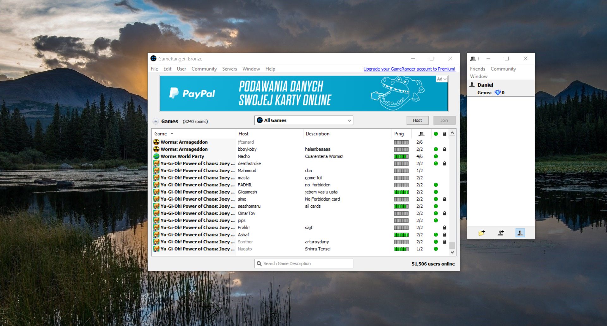Open the Ad options dropdown
Image resolution: width=607 pixels, height=326 pixels.
coord(442,79)
